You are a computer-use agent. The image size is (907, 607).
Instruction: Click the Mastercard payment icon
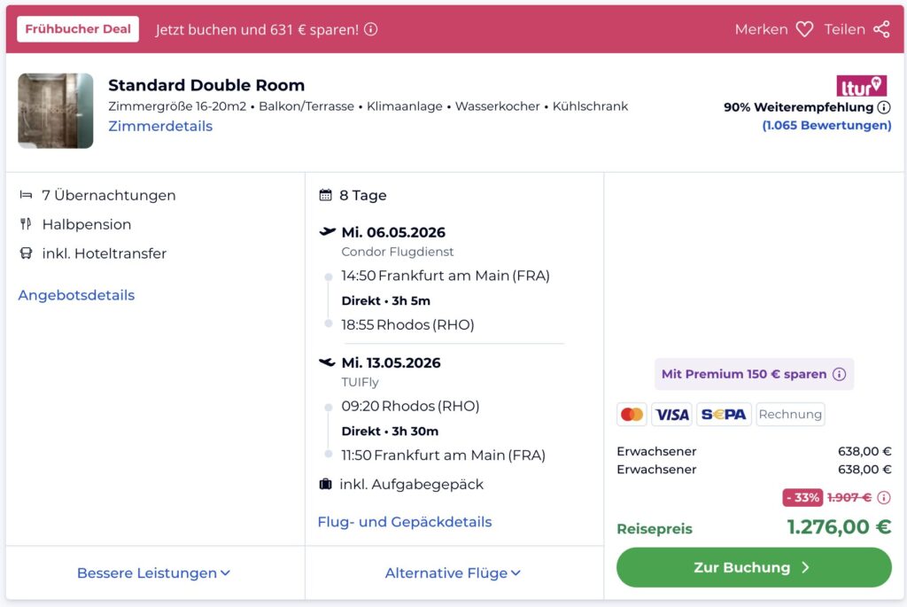[632, 414]
